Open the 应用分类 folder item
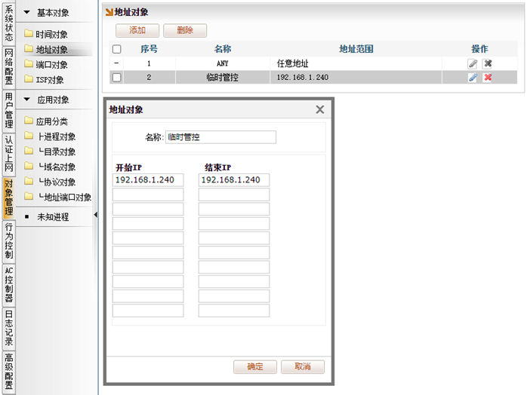 pyautogui.click(x=51, y=121)
